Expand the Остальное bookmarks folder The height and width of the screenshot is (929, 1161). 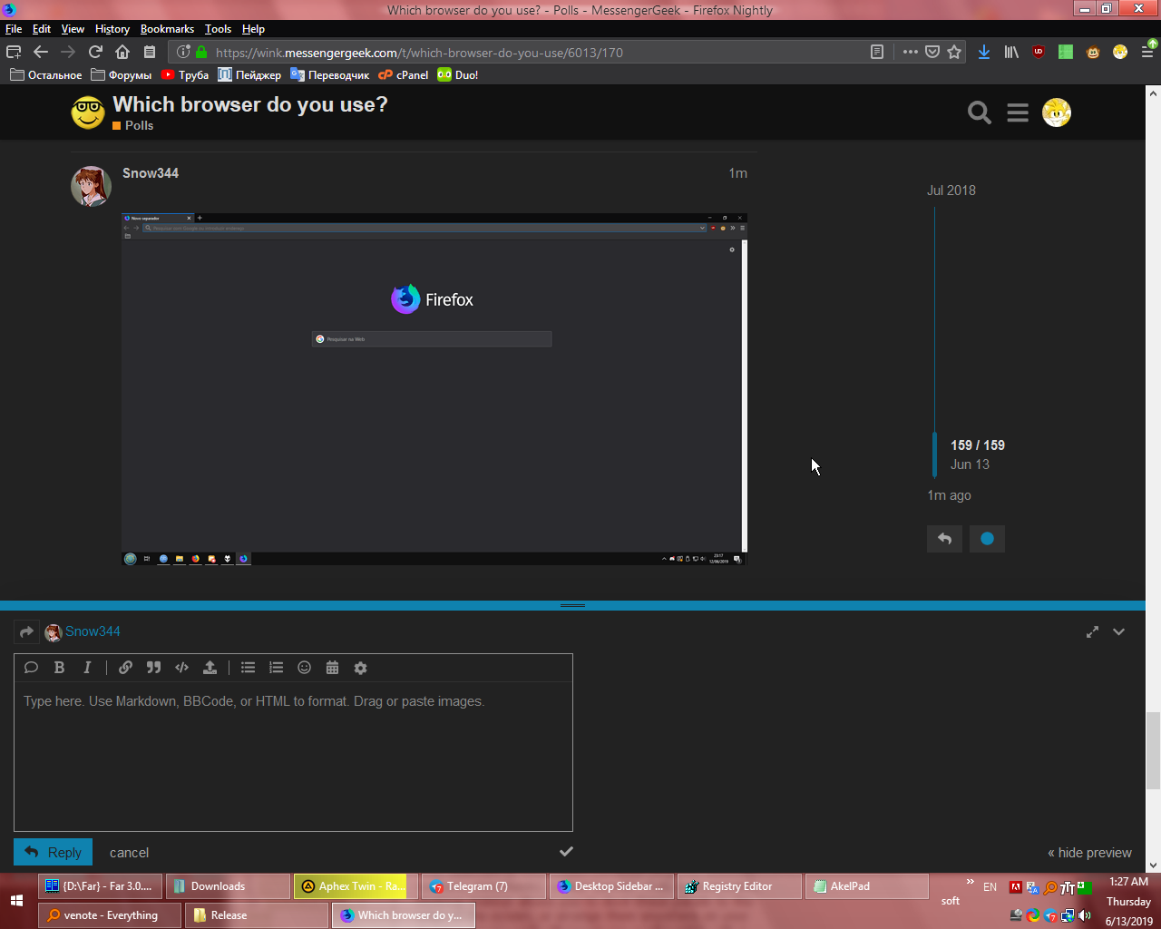click(x=45, y=75)
